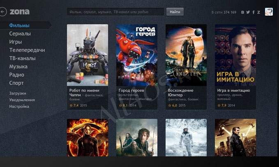
Task: Click the star rating 7,4 of Чаппи
Action: pyautogui.click(x=74, y=105)
